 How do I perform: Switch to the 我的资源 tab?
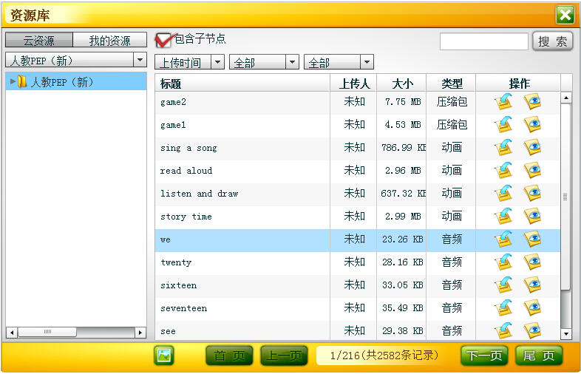[x=109, y=41]
